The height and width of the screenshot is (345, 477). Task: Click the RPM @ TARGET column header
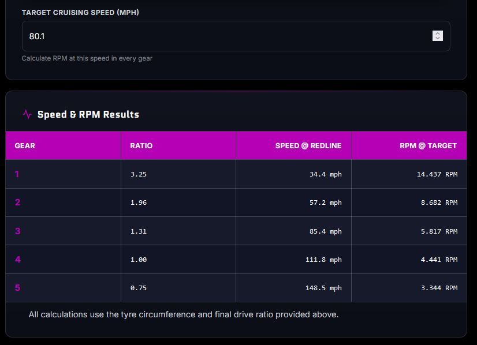pos(428,146)
